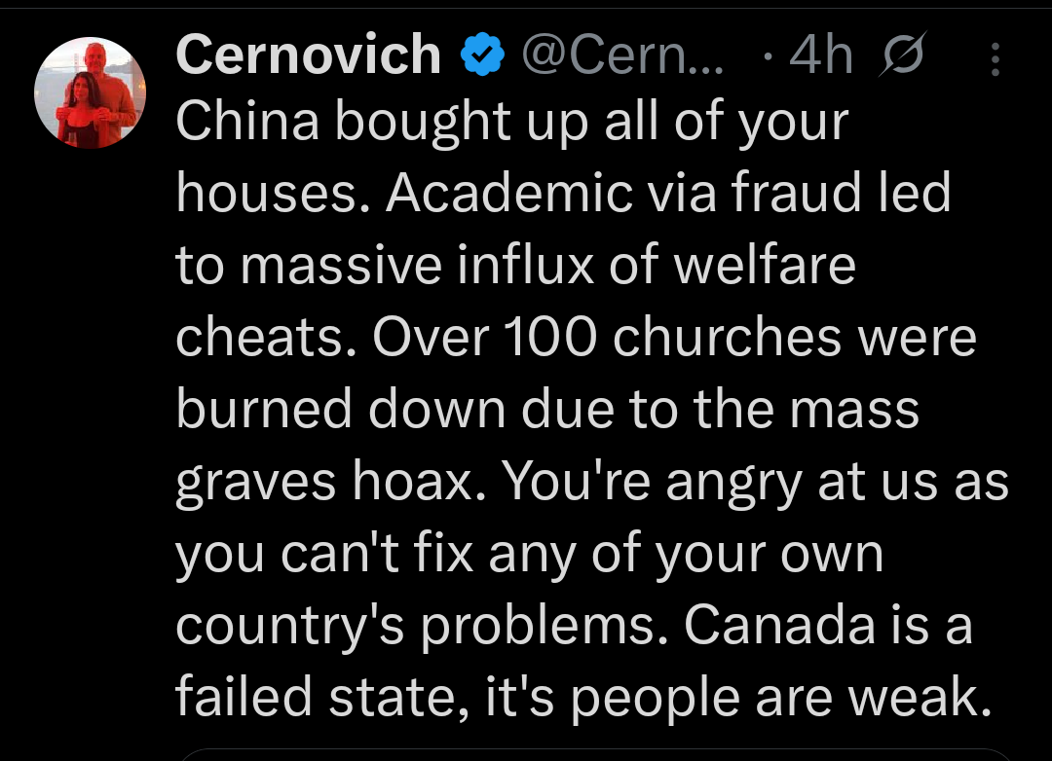Click the display name "Cernovich"
Viewport: 1052px width, 761px height.
click(308, 56)
